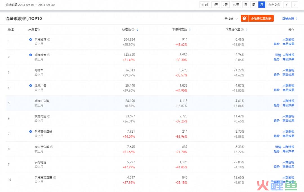Open 详情 for 手淘搜索 row

coord(278,55)
